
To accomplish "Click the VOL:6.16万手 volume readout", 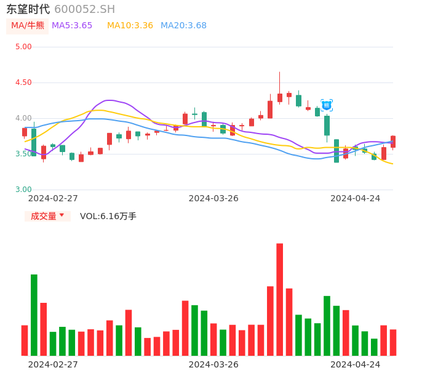I will (x=108, y=216).
